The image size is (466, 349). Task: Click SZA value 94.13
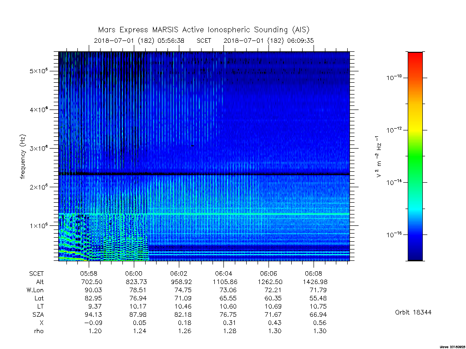(x=93, y=314)
